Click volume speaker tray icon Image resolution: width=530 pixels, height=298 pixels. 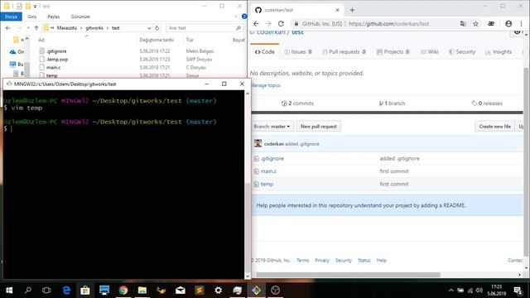tap(479, 291)
